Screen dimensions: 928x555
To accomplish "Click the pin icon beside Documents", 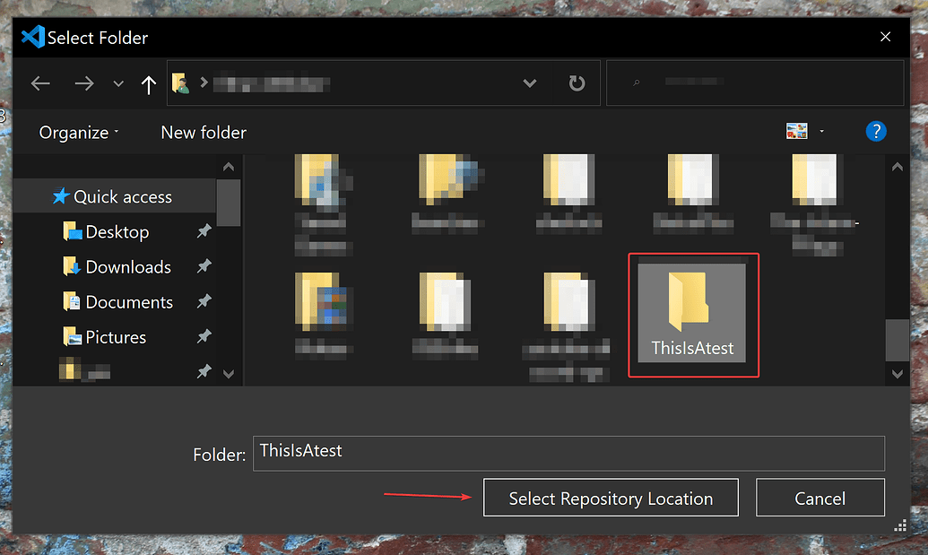I will click(204, 302).
